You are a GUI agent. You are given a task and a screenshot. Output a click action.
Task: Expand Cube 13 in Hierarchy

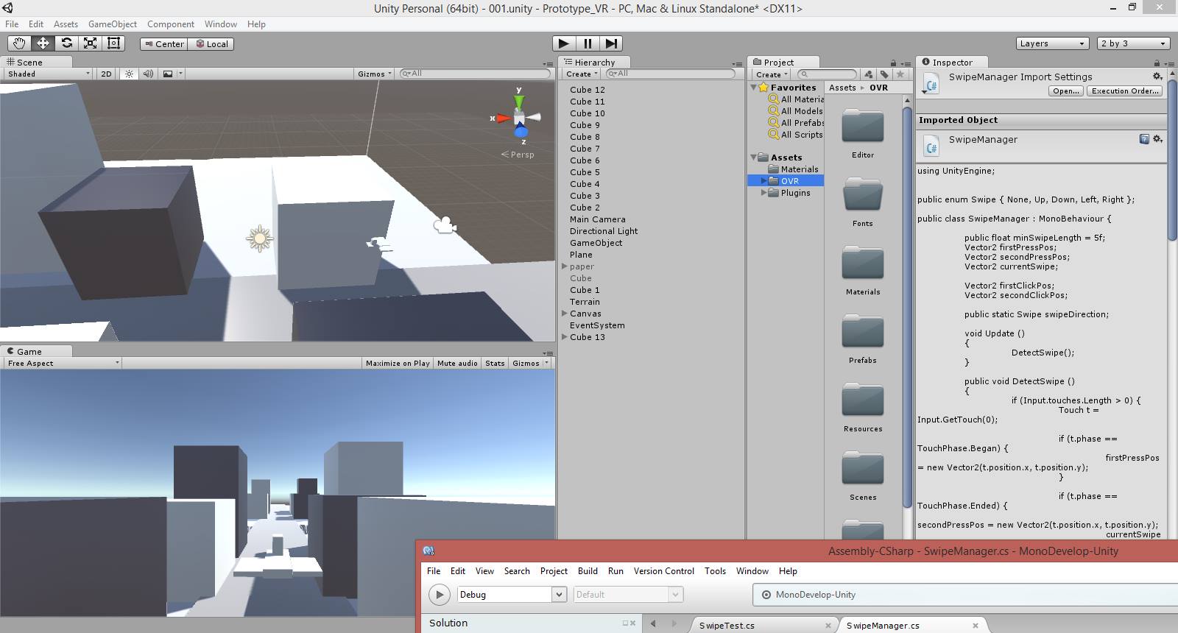pos(565,337)
